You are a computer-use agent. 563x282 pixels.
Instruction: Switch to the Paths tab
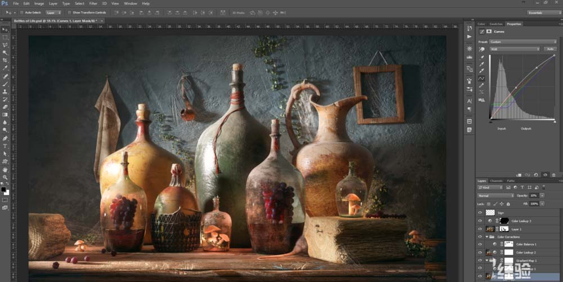(x=511, y=181)
